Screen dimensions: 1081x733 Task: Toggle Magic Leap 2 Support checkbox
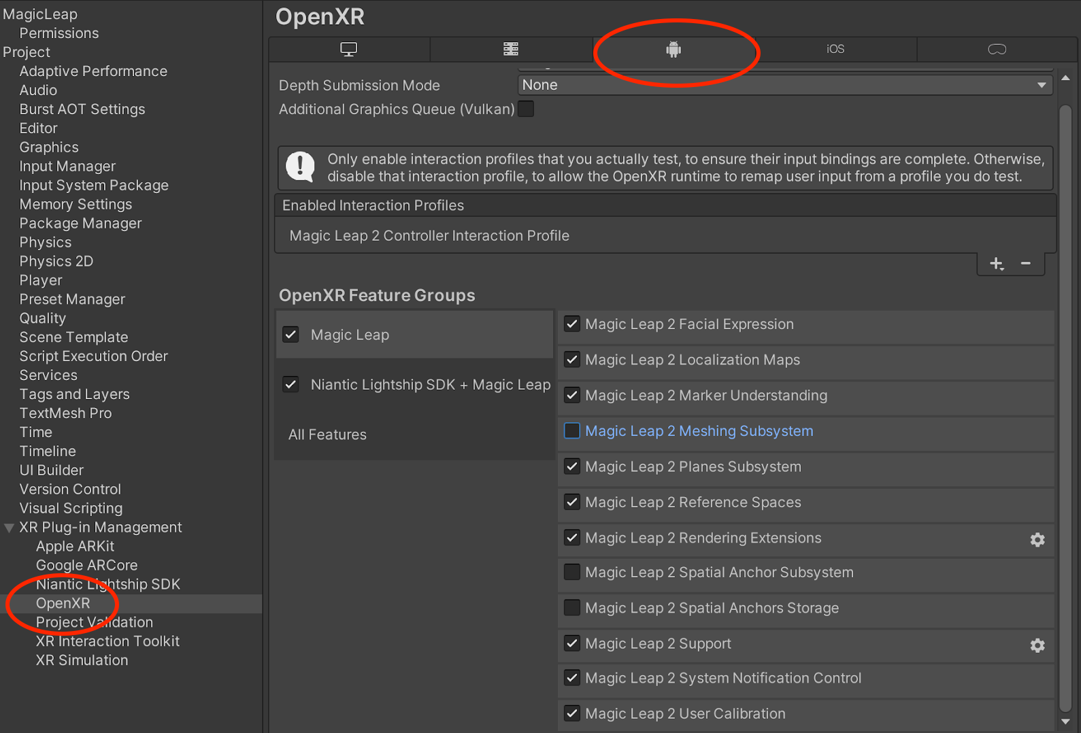(x=572, y=643)
